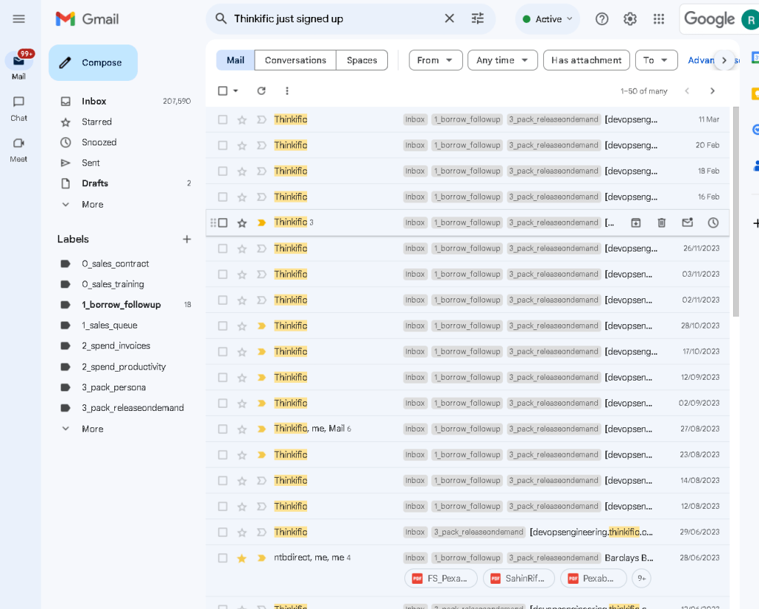Screen dimensions: 759x609
Task: Expand More under the Labels list
Action: tap(93, 429)
